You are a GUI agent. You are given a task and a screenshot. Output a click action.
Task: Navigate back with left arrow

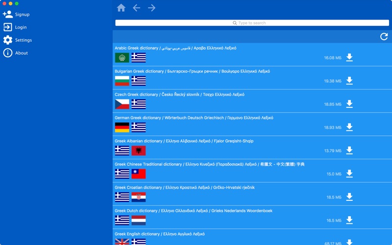[x=137, y=8]
